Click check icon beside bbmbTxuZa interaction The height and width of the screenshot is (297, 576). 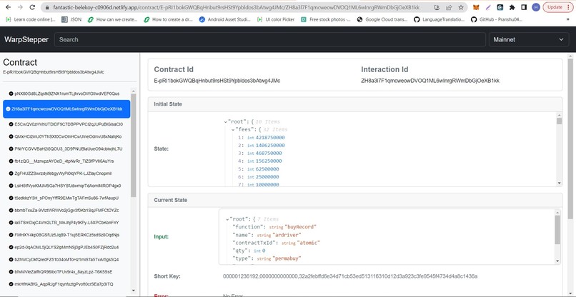click(x=11, y=211)
